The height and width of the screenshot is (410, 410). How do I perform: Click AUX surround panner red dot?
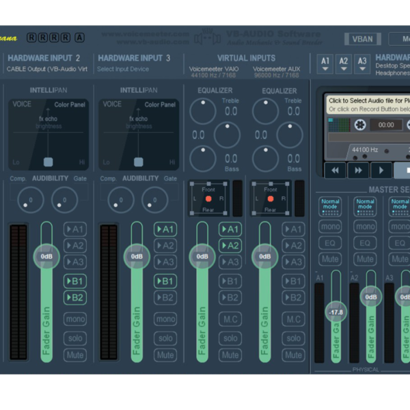[271, 199]
